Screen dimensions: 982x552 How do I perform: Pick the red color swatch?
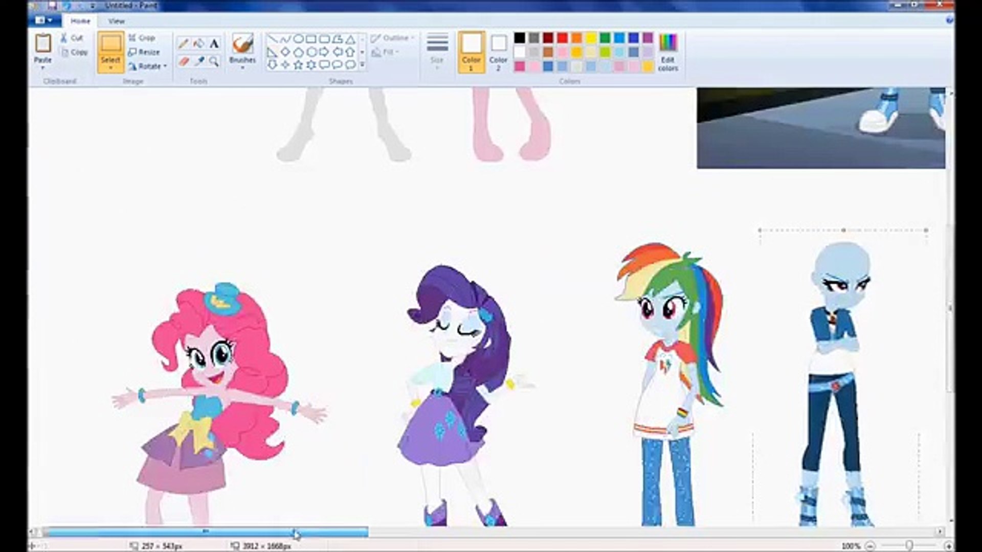(562, 38)
